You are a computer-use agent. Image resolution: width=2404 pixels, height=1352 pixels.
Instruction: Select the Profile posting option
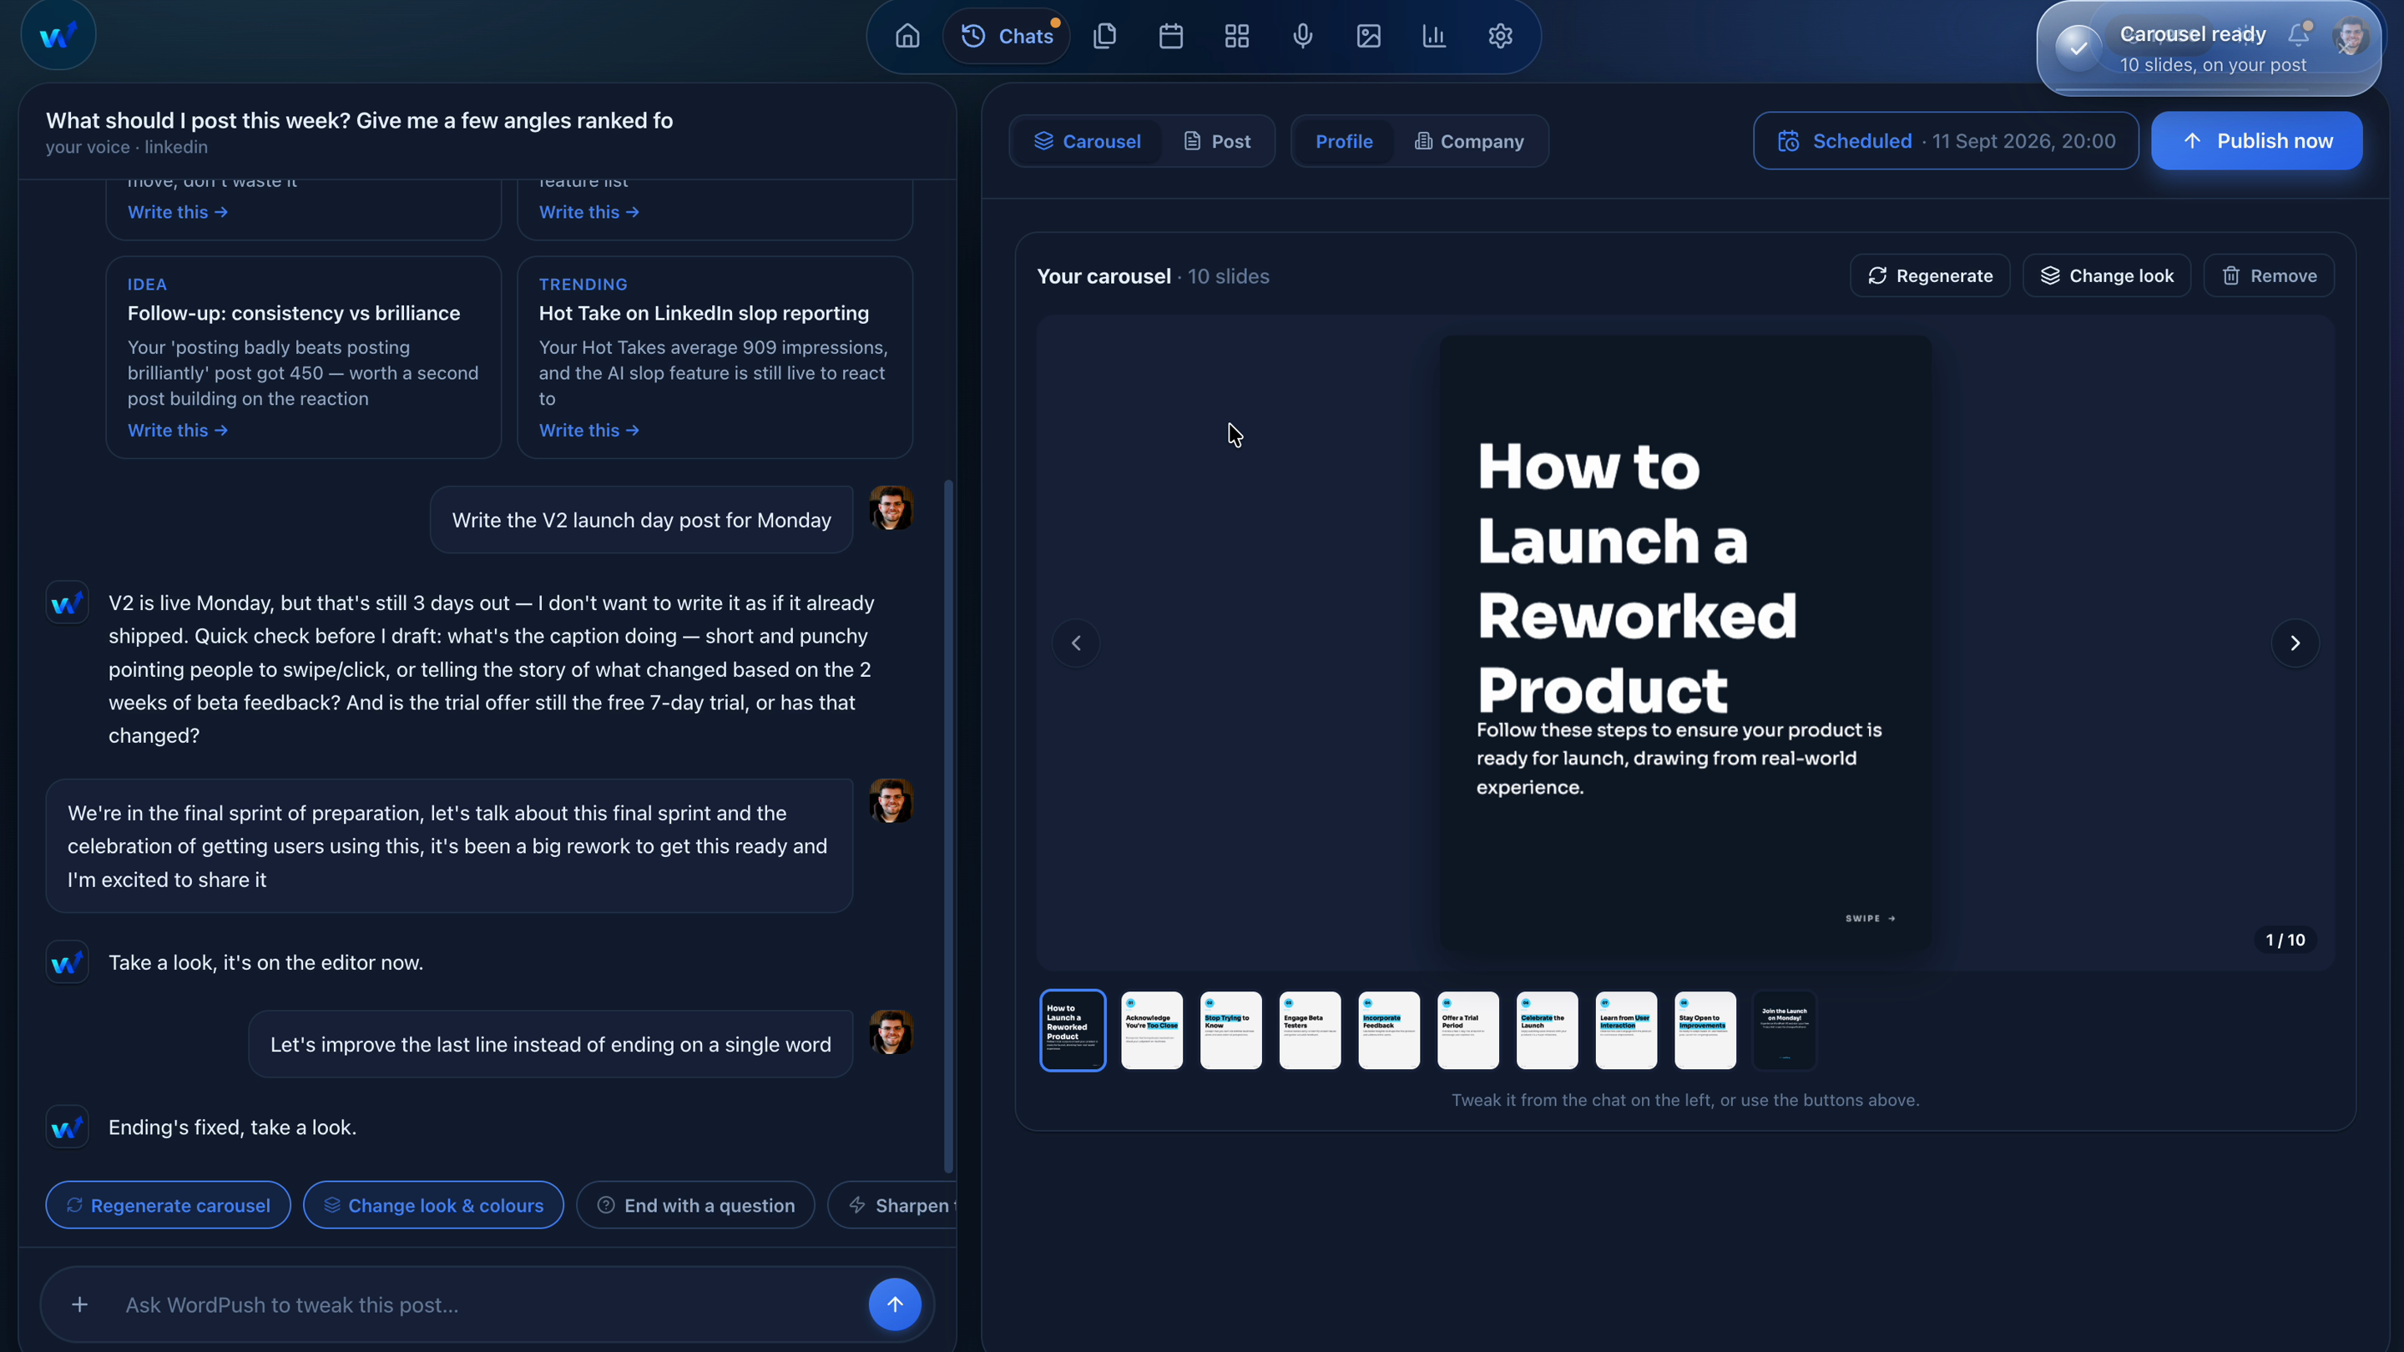[x=1344, y=141]
